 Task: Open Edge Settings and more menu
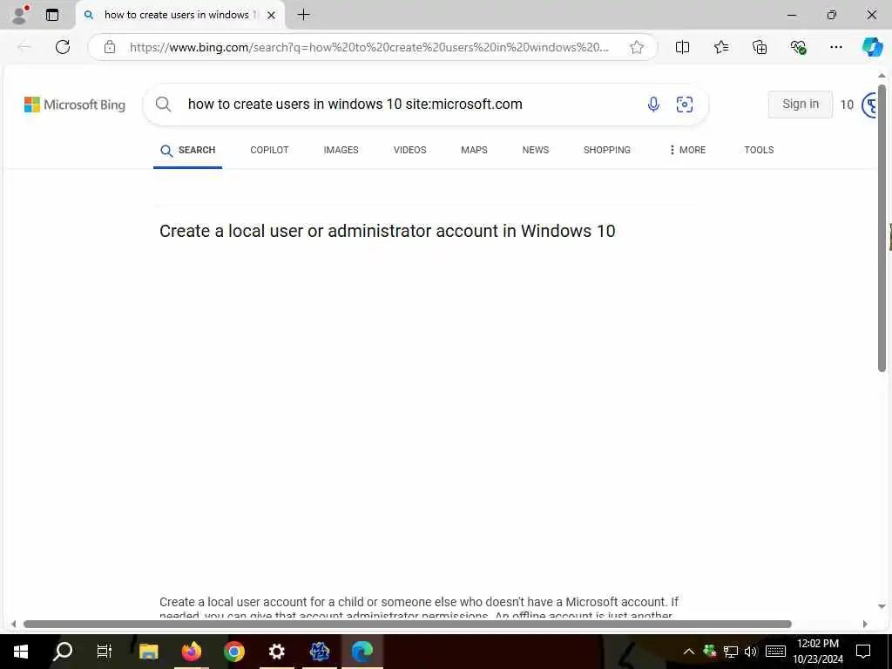coord(835,47)
